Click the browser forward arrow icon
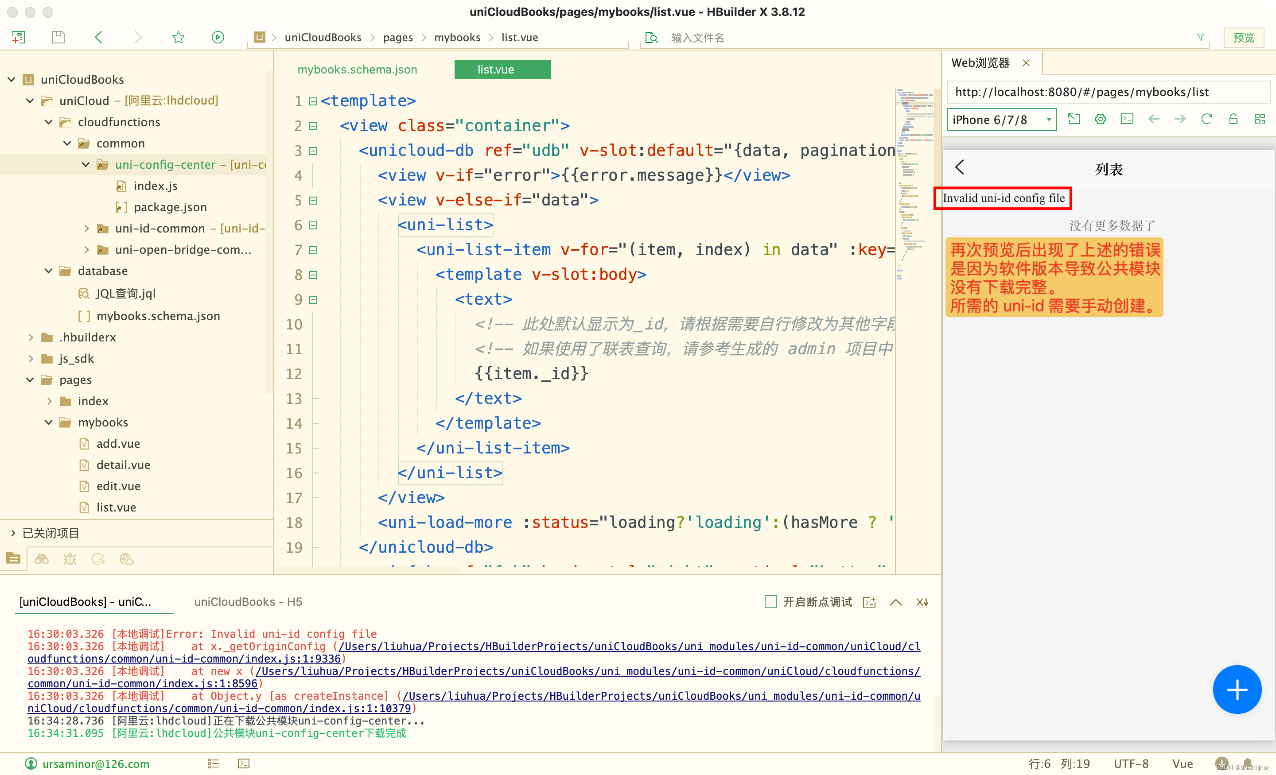Viewport: 1276px width, 775px height. point(1180,119)
